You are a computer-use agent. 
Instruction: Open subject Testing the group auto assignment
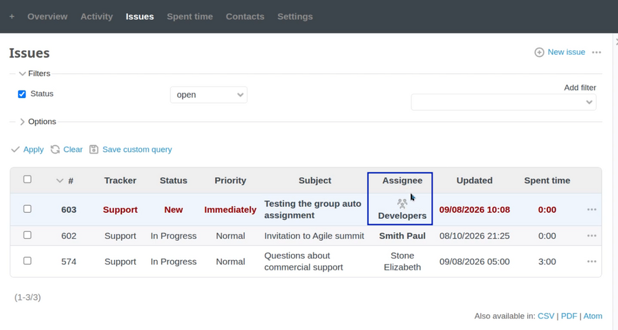tap(312, 209)
